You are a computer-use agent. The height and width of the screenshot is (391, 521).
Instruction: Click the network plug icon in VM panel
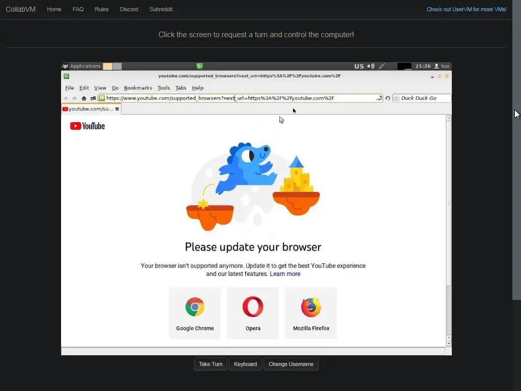pyautogui.click(x=382, y=66)
